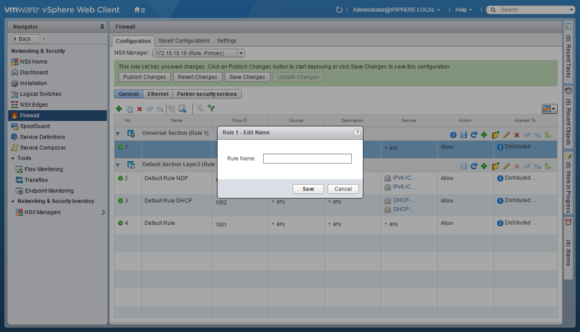580x332 pixels.
Task: Click the red delete icon in firewall toolbar
Action: pyautogui.click(x=140, y=109)
